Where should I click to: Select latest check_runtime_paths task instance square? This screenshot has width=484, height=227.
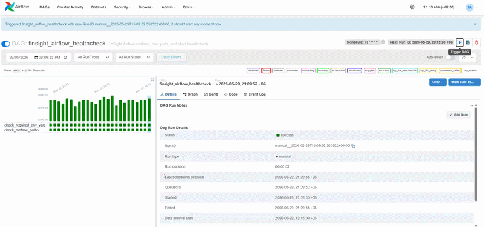[x=149, y=130]
